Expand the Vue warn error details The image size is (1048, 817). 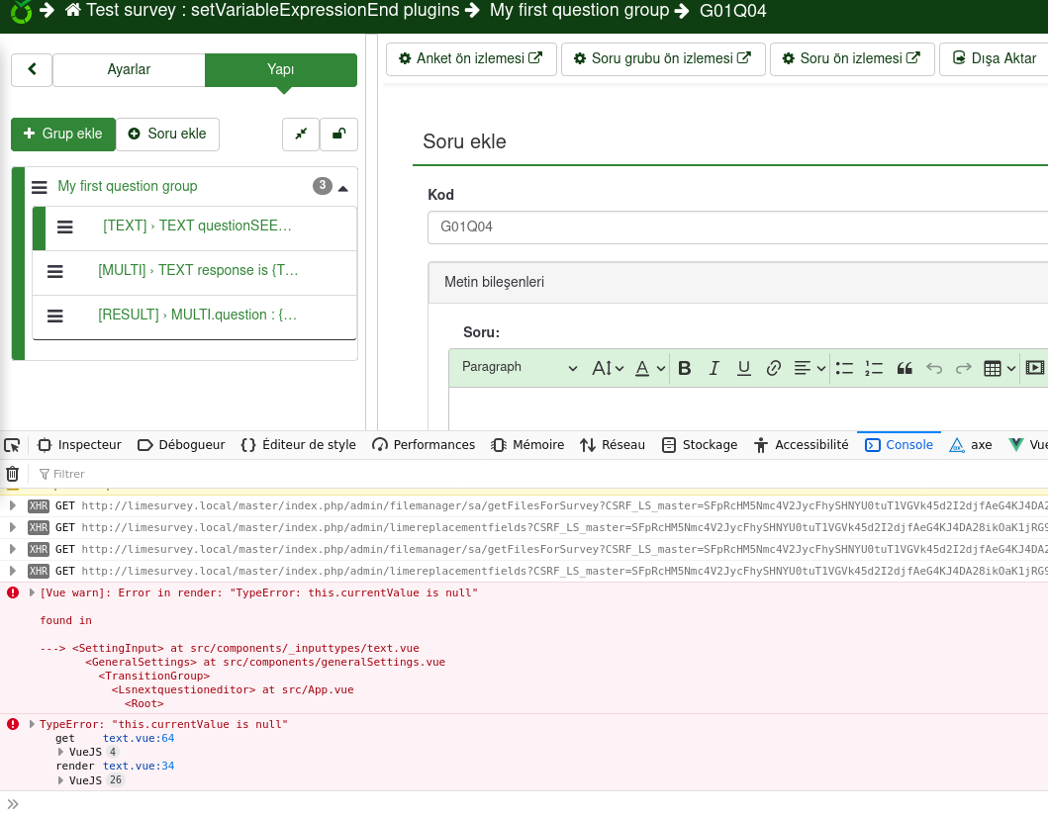coord(32,593)
